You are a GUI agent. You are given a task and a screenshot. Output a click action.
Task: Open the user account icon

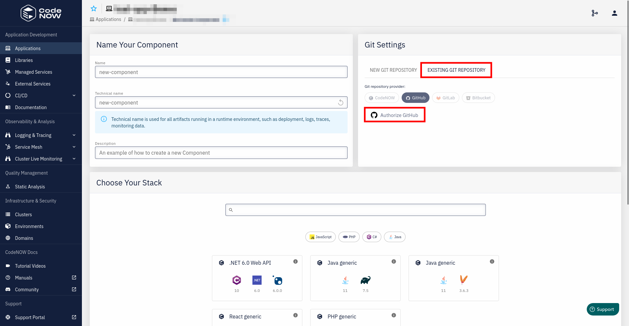point(615,13)
